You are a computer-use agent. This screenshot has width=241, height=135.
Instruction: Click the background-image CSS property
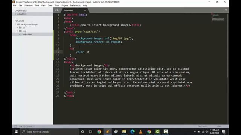tap(89, 38)
